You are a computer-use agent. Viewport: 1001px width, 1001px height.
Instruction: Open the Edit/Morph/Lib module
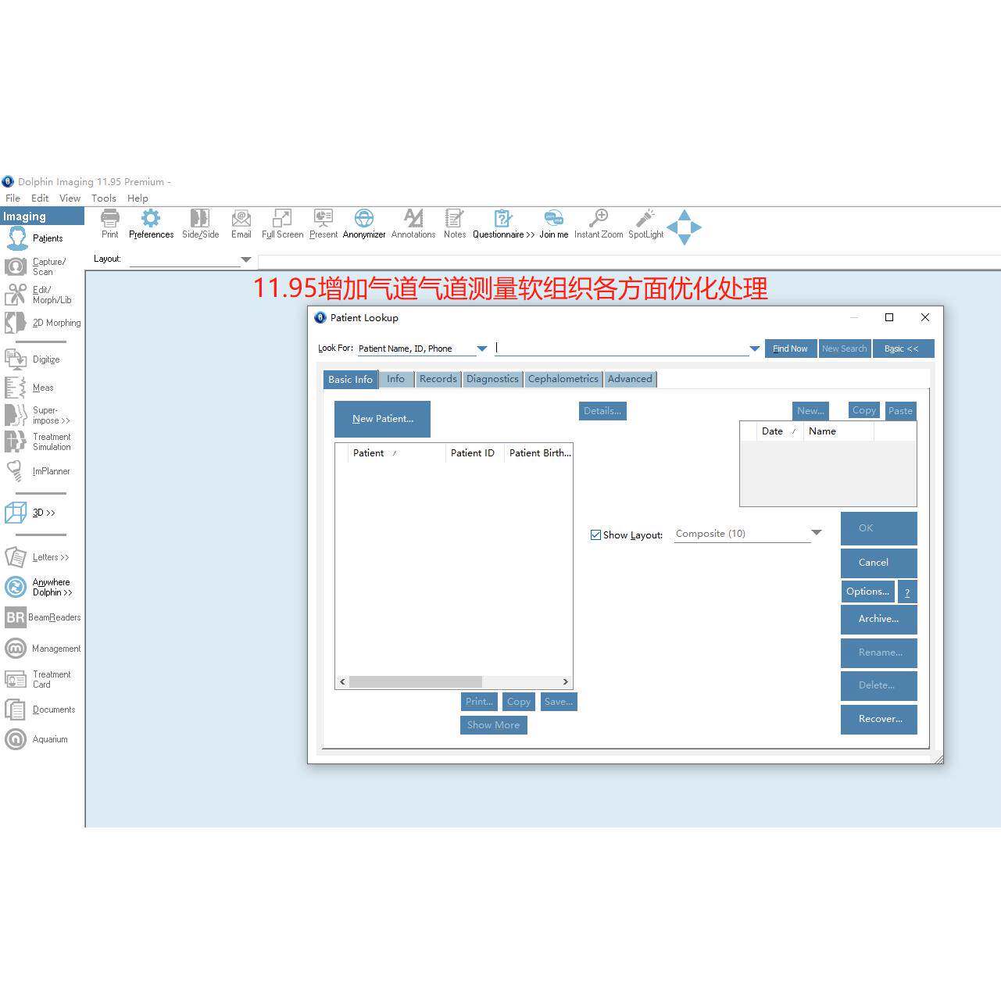pos(38,295)
